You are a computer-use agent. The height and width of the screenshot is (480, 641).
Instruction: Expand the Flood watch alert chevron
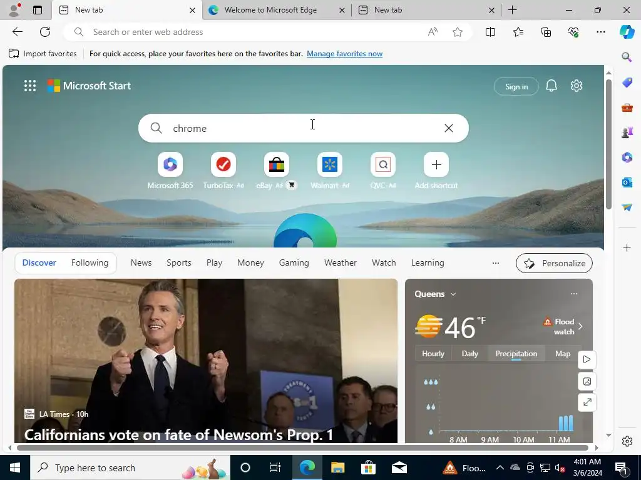[580, 326]
